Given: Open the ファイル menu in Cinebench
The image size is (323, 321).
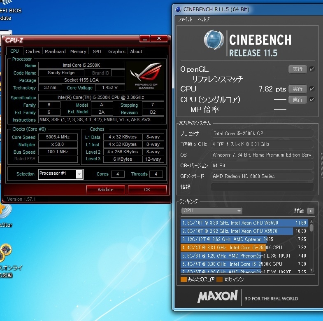Looking at the screenshot, I should [x=185, y=19].
